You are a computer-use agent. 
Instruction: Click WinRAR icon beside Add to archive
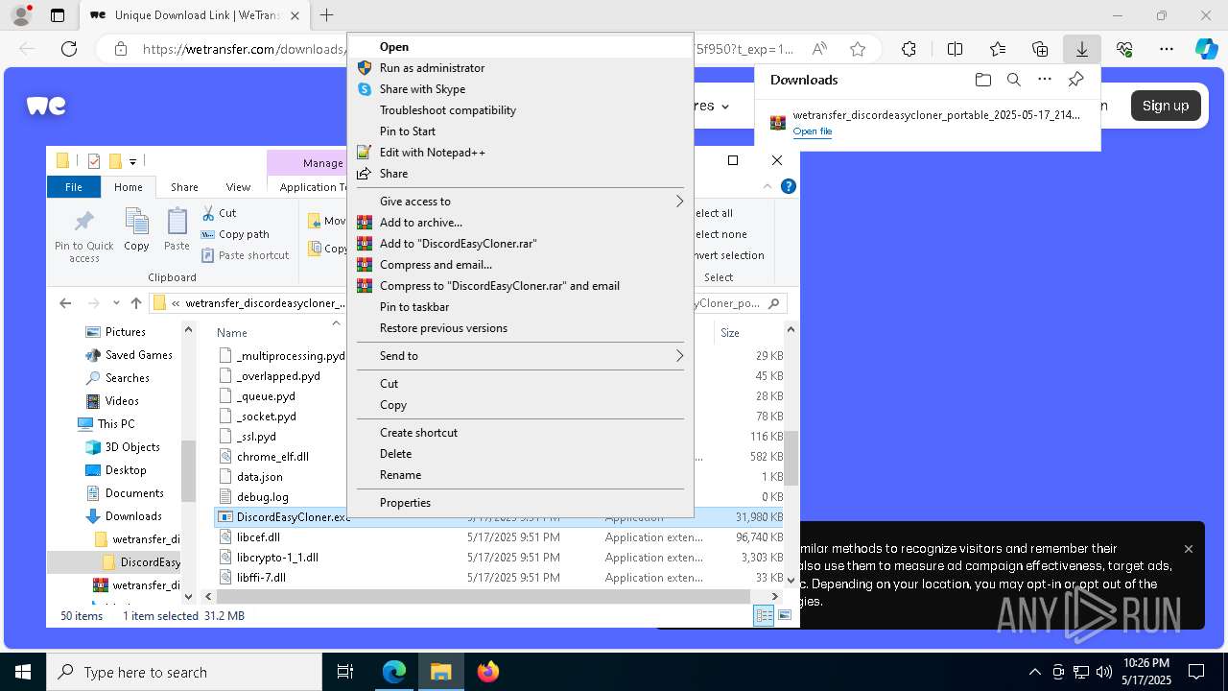pos(364,222)
